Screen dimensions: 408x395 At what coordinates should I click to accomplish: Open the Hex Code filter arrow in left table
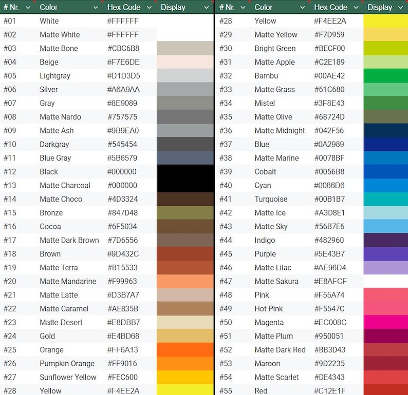(x=149, y=8)
